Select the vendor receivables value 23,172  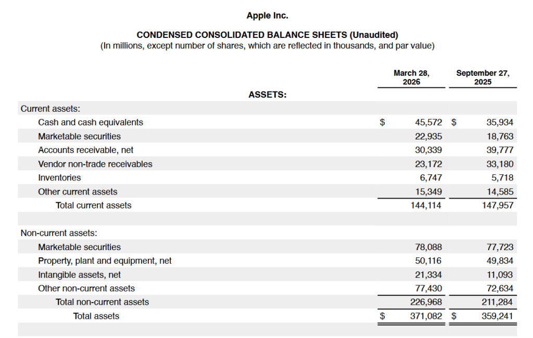click(428, 164)
